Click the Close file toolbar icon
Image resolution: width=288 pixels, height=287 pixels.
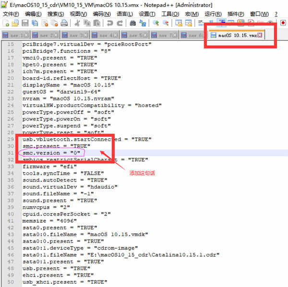coord(45,24)
